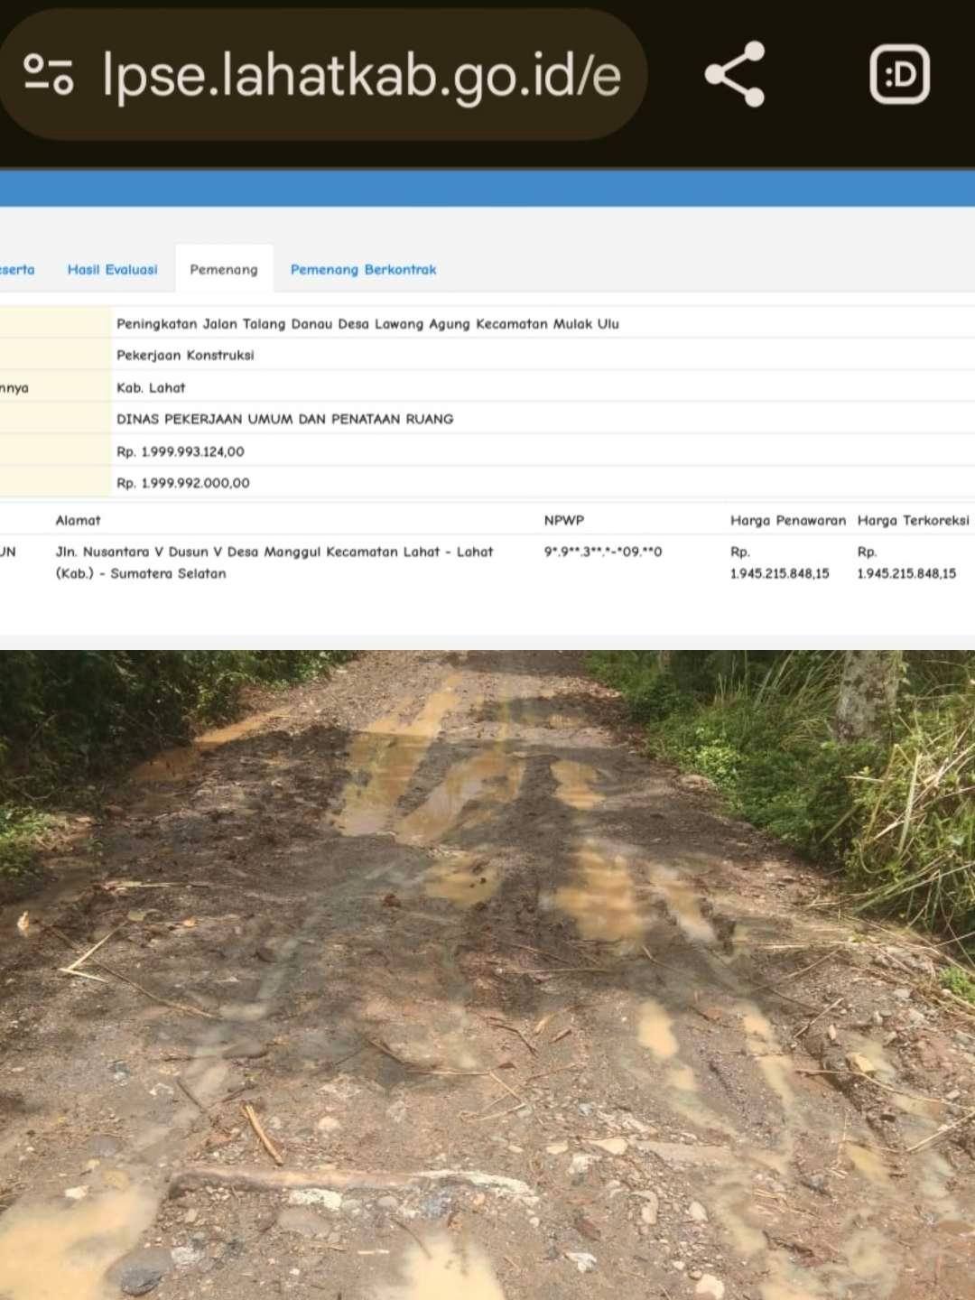Click the Jln. Nusantara V address cell
The image size is (975, 1300).
pos(274,562)
